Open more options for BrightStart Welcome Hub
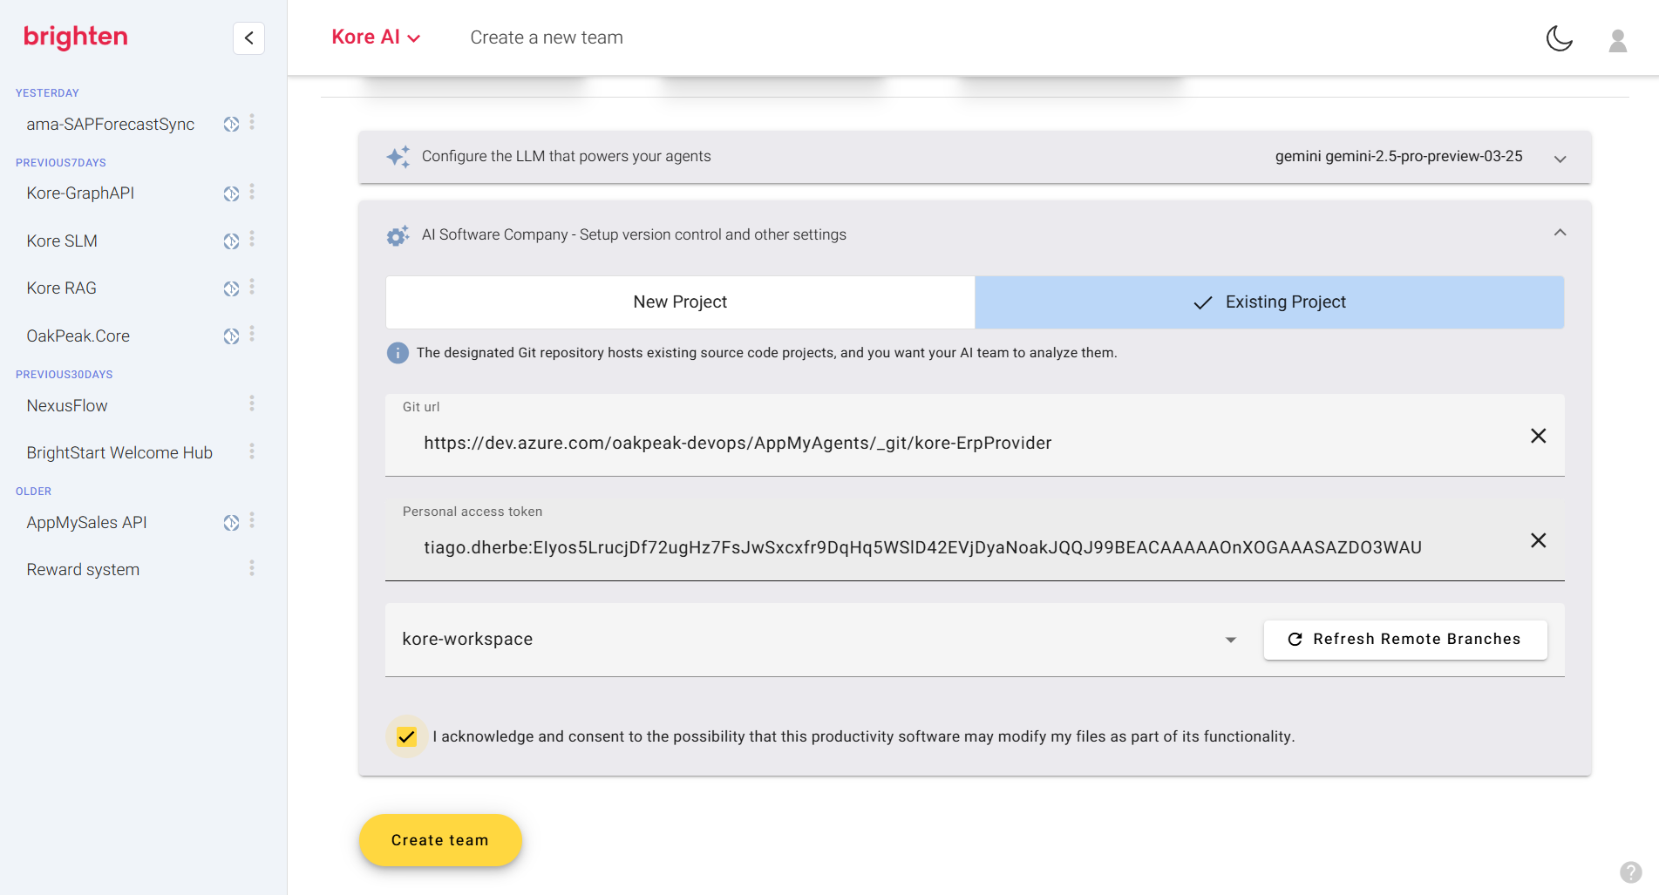 (252, 451)
